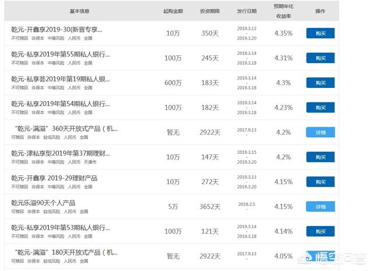Purchase the 第53期私人银行 product
The height and width of the screenshot is (271, 373).
(320, 231)
